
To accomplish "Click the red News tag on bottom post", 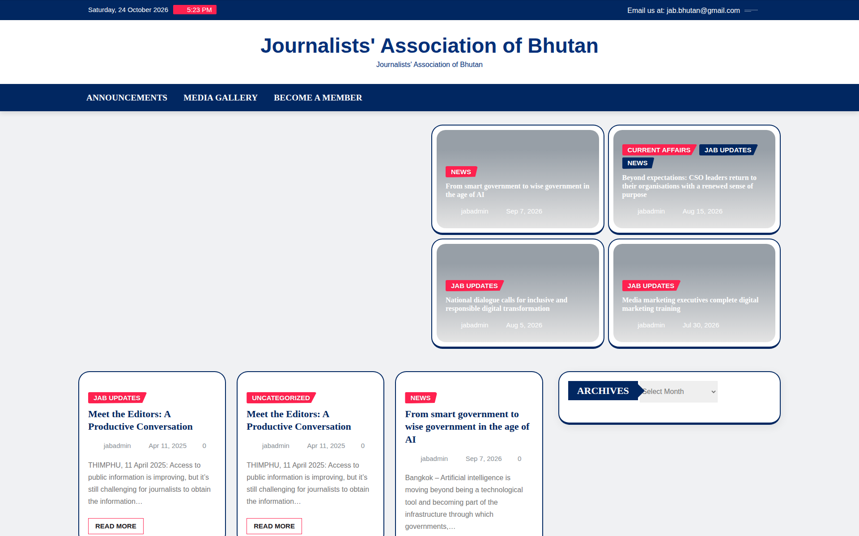I will coord(421,398).
